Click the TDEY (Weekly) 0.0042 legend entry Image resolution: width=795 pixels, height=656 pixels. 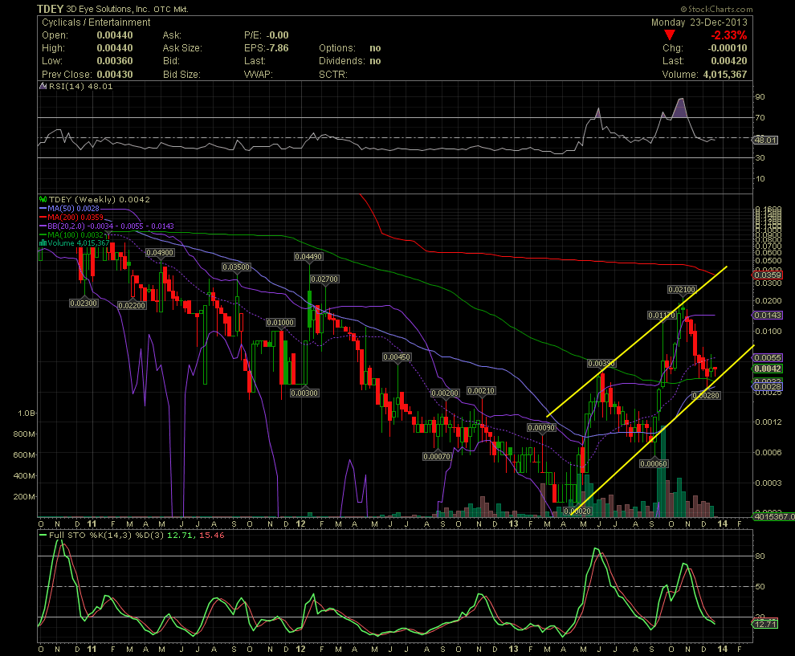(100, 199)
